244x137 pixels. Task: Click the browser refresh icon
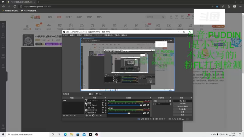[x=15, y=6]
